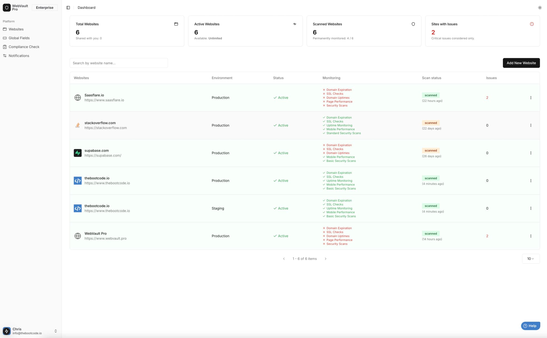Click '(22 days ago)' scan time
Viewport: 547px width, 338px height.
[x=431, y=128]
